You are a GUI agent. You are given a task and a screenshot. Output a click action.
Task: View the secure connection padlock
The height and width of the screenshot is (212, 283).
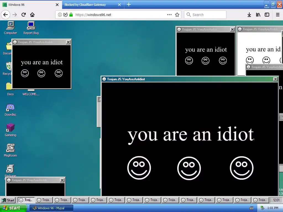point(71,15)
